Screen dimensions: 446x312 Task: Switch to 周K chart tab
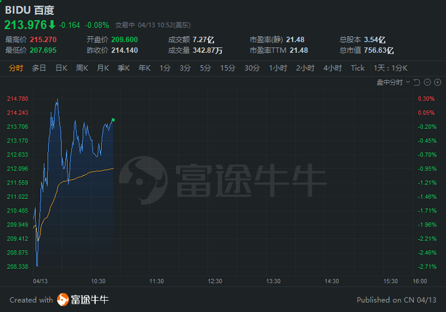(x=82, y=68)
